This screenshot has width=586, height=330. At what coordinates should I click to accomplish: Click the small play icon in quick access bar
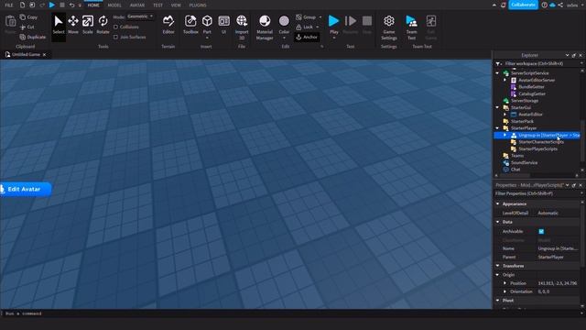pyautogui.click(x=52, y=5)
